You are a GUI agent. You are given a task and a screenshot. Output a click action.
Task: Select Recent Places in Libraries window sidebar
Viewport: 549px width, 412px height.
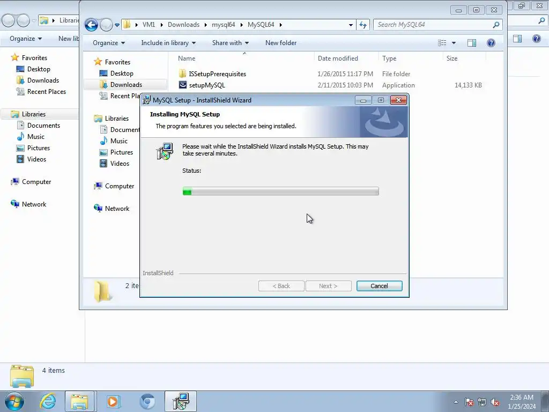point(47,91)
